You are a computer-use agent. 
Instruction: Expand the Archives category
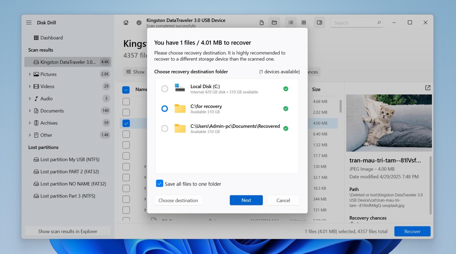click(x=30, y=123)
